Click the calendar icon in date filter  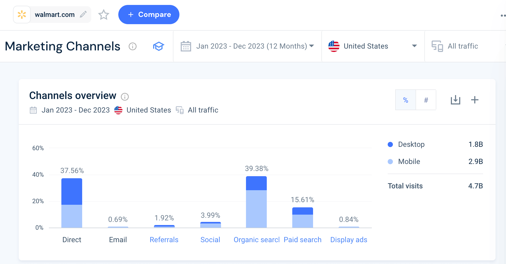coord(186,46)
